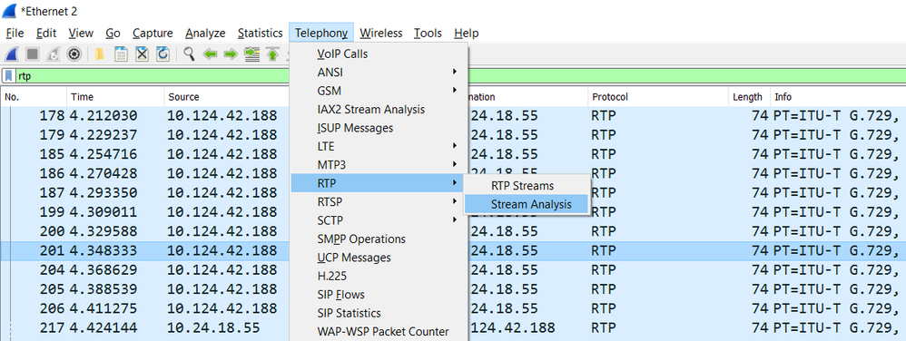Choose Stream Analysis from RTP submenu
The width and height of the screenshot is (906, 341).
(527, 204)
